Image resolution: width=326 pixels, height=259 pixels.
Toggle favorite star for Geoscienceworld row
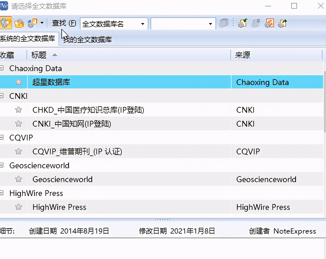pos(19,179)
